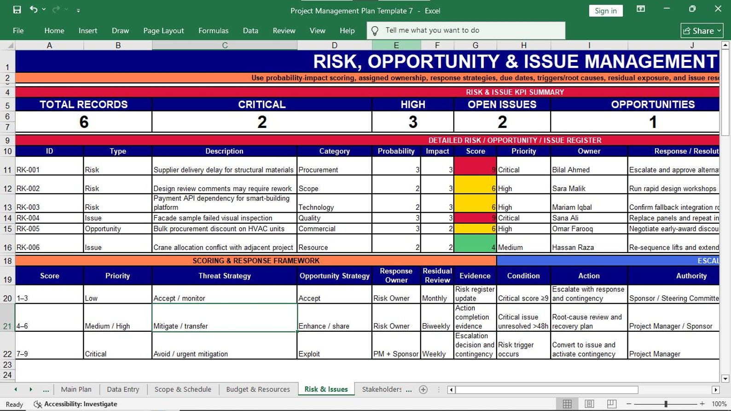Viewport: 731px width, 411px height.
Task: Click the New sheet plus icon
Action: pos(424,390)
